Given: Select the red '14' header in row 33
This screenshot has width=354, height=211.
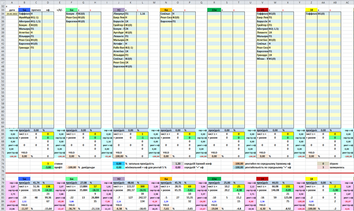Looking at the screenshot, I should tap(262, 10).
